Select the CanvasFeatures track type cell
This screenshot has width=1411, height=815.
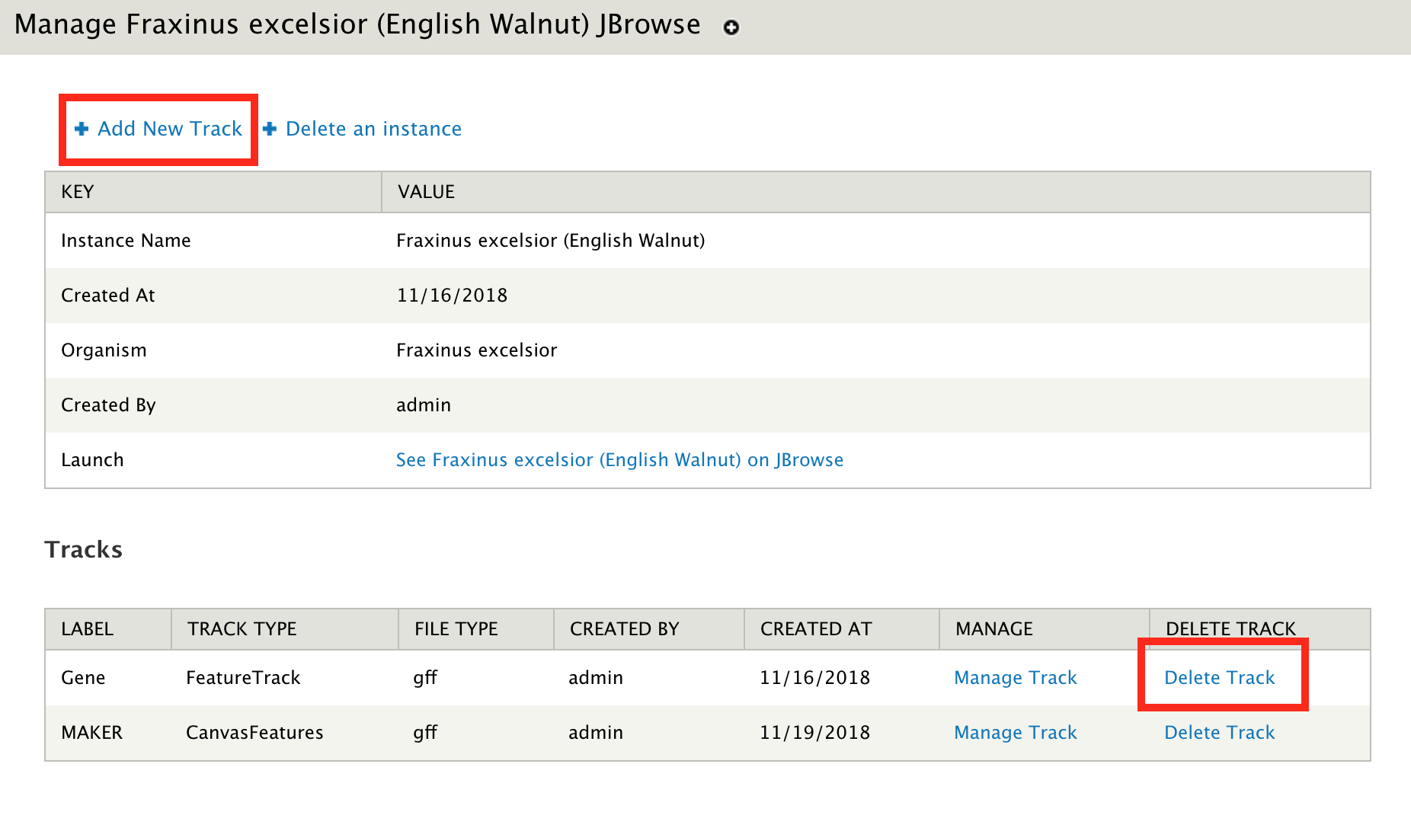coord(254,733)
